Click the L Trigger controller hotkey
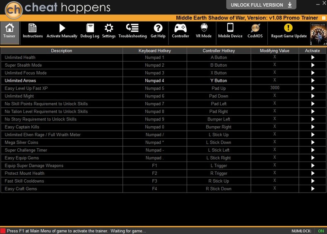 219,166
